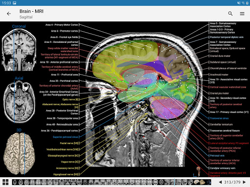Screen dimensions: 250x187
Task: Select the Axial view thumbnail
Action: 20,102
